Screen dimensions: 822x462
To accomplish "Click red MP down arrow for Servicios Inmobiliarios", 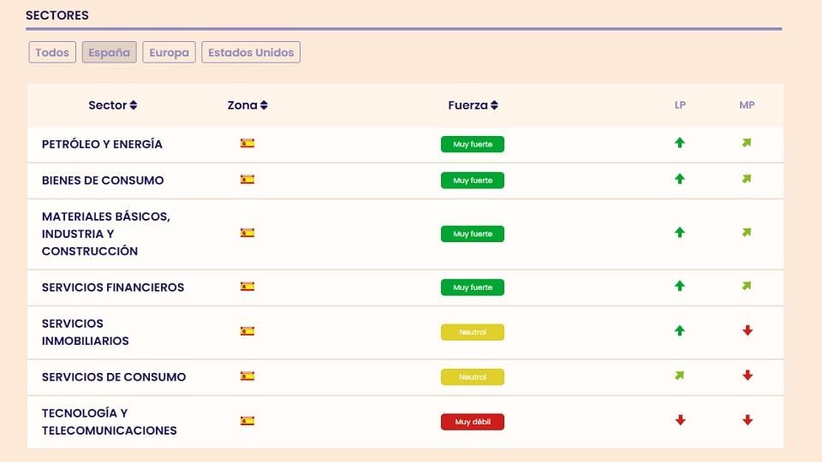I will pos(748,331).
